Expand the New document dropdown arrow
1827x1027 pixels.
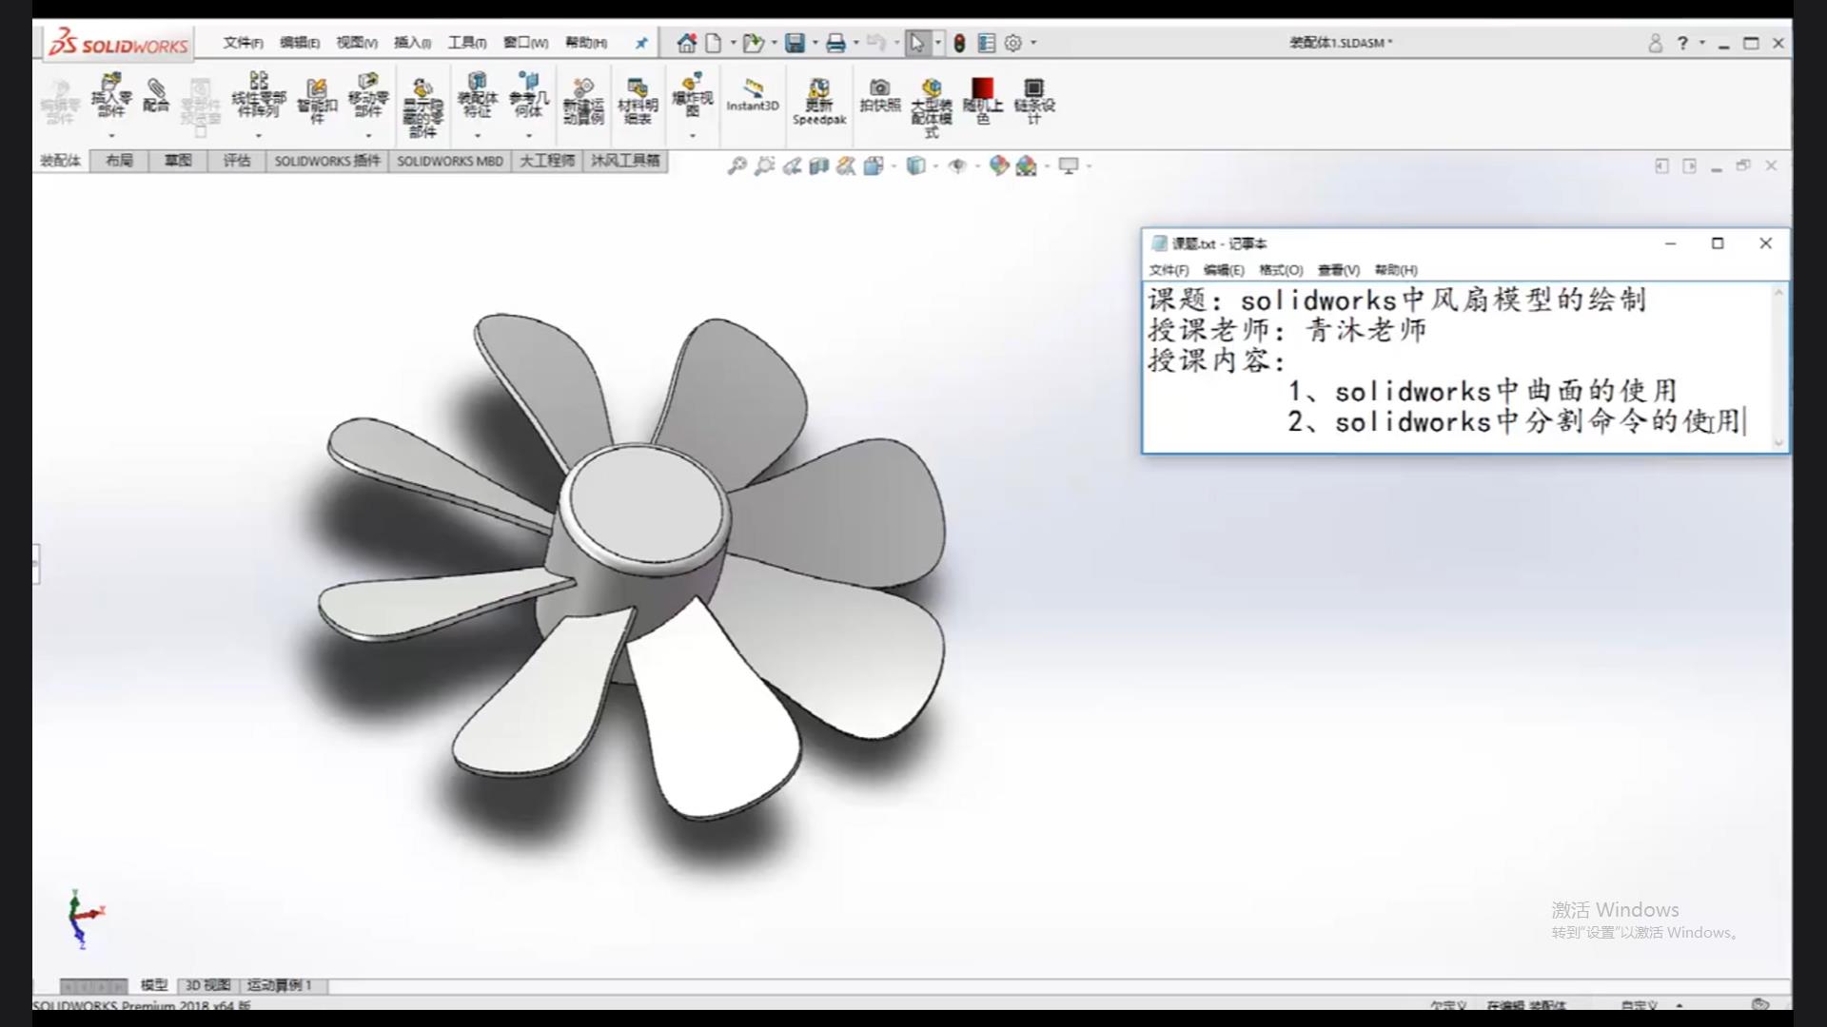(733, 43)
